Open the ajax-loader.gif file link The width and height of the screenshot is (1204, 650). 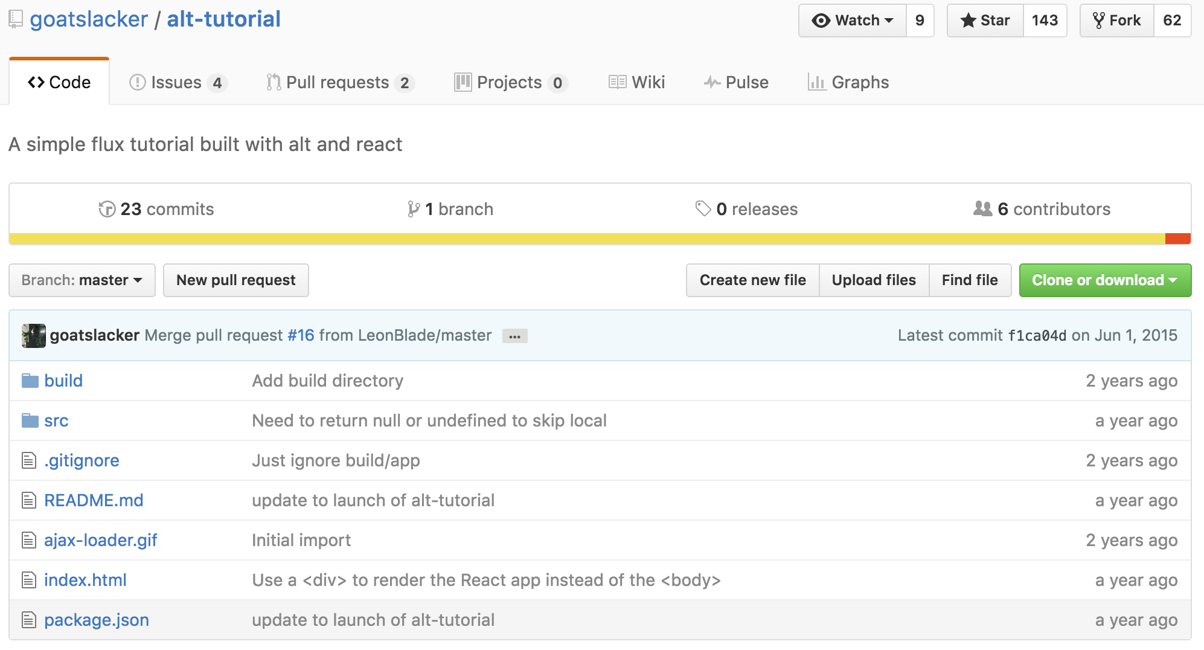[x=100, y=540]
